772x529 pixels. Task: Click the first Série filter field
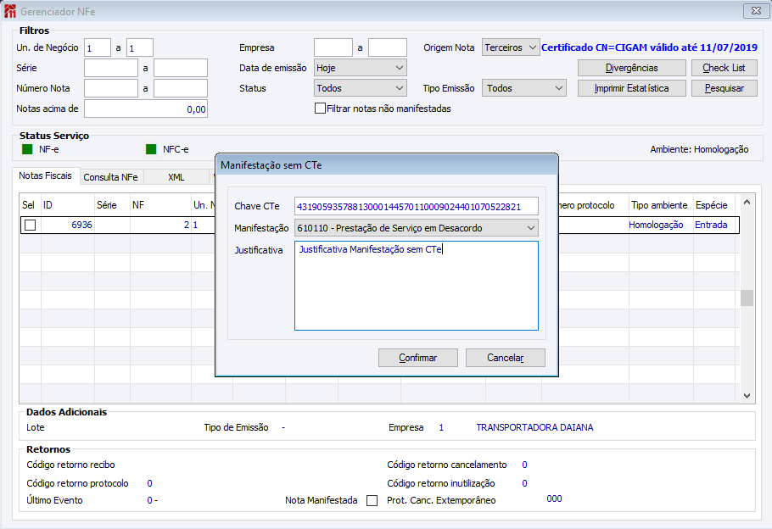pos(111,68)
